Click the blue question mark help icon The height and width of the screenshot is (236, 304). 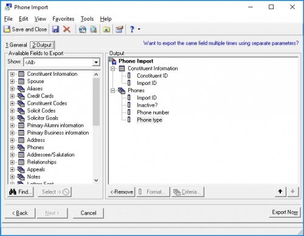point(132,30)
